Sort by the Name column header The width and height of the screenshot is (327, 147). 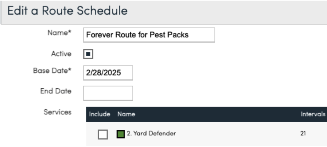126,114
